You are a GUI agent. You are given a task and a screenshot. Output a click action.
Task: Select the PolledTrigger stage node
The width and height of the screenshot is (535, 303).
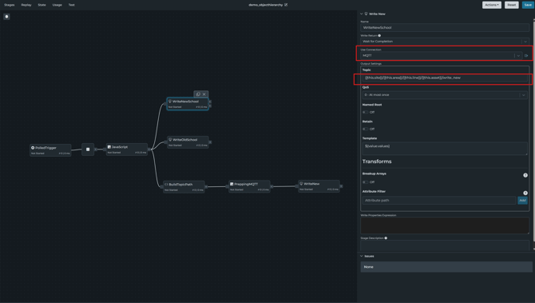pos(50,150)
